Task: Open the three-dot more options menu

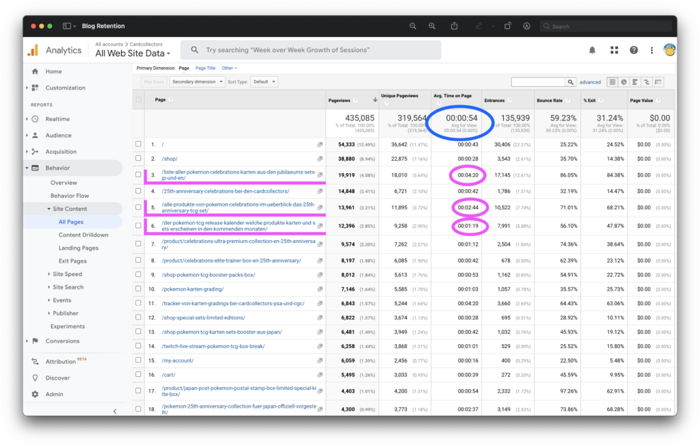Action: point(651,50)
